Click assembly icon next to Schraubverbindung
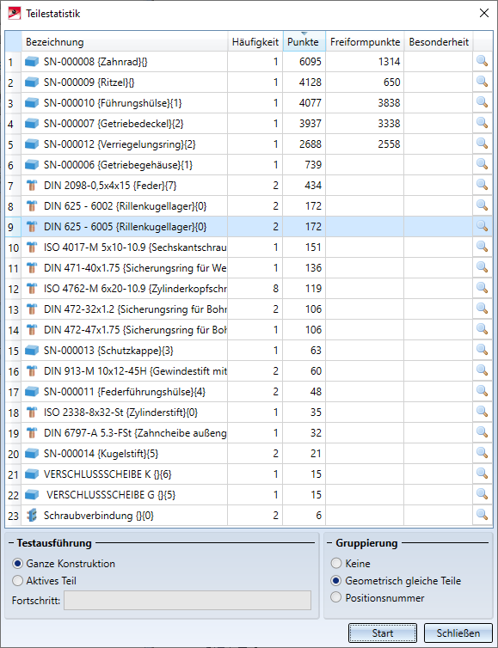The height and width of the screenshot is (648, 498). tap(32, 516)
